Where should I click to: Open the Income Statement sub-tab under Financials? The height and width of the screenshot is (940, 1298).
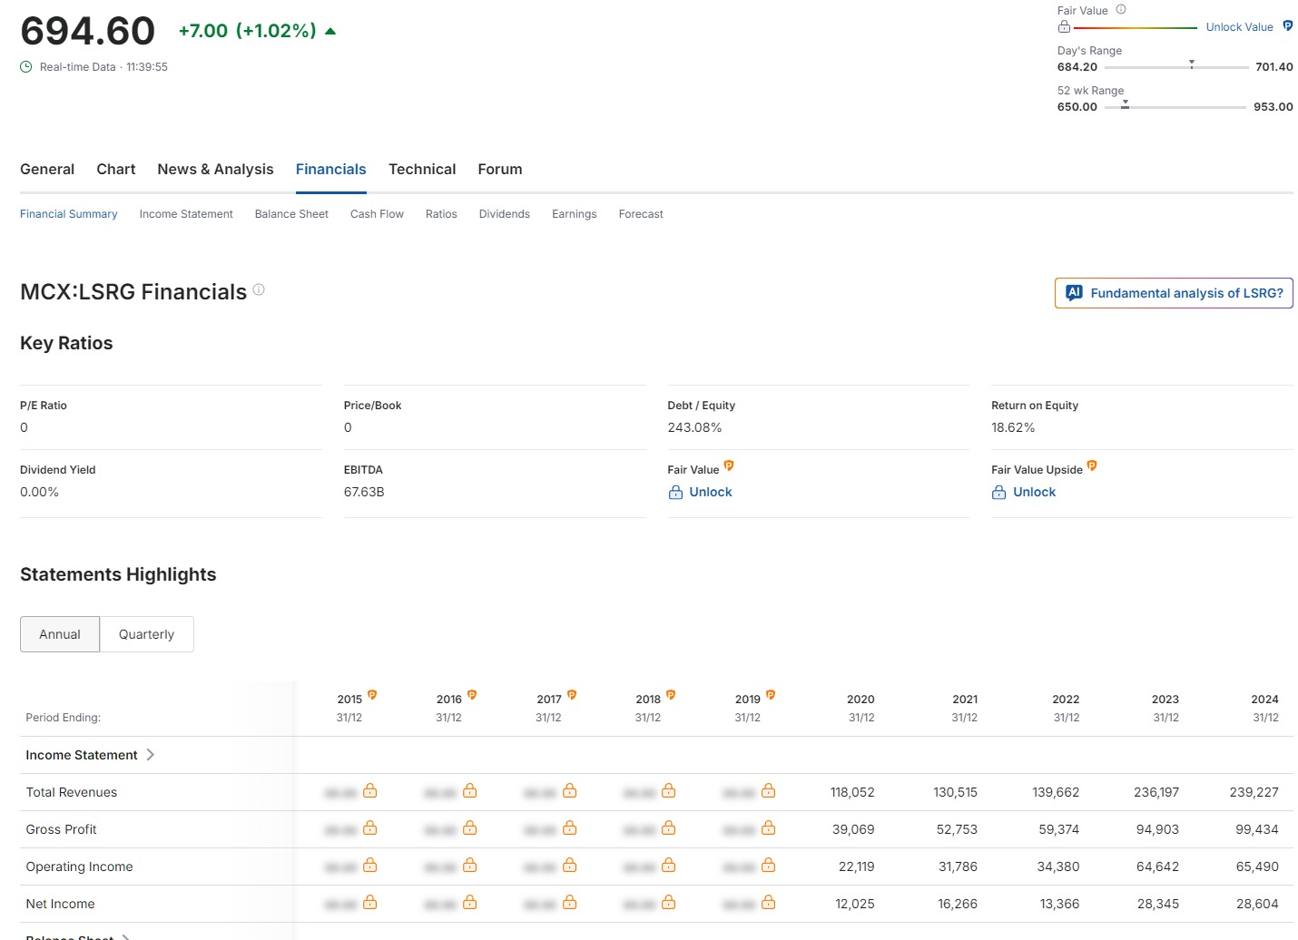[x=186, y=214]
